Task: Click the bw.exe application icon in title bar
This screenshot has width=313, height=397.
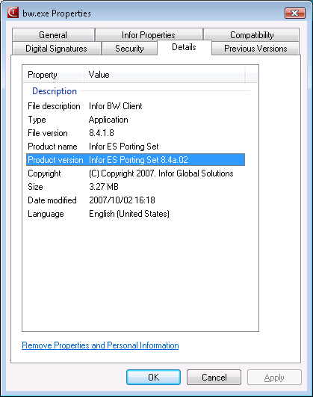Action: (x=13, y=13)
